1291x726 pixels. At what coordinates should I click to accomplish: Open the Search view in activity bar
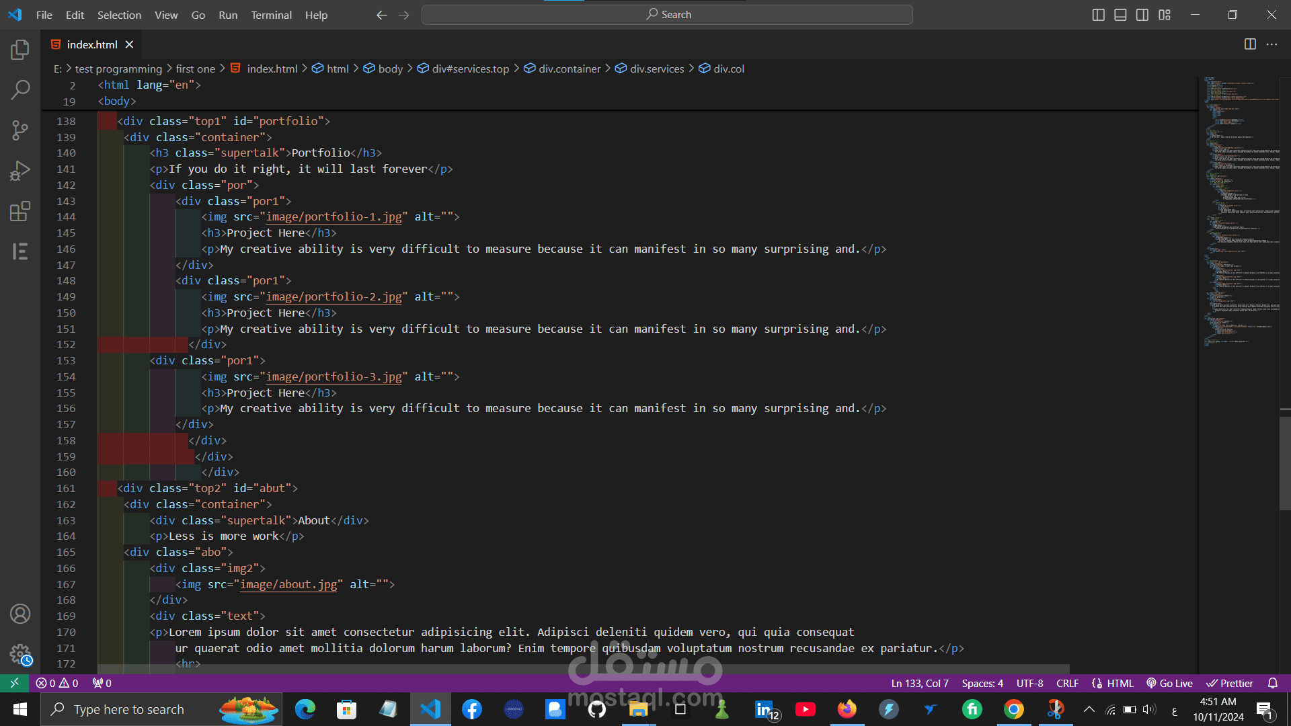pos(20,89)
